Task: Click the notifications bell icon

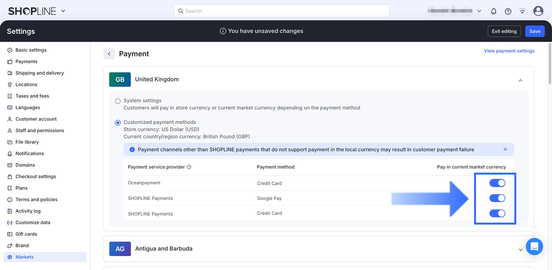Action: click(x=494, y=11)
